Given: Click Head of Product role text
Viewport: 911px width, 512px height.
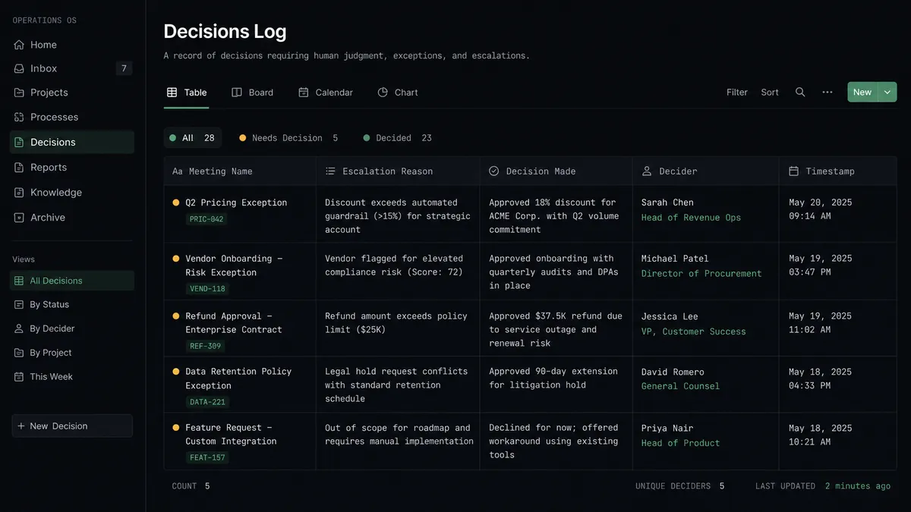Looking at the screenshot, I should pos(680,443).
